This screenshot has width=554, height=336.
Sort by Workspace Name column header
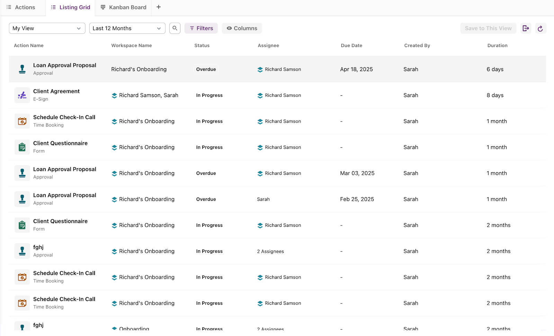point(132,45)
